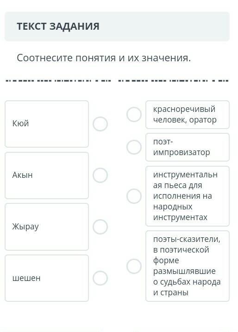The width and height of the screenshot is (238, 332).
Task: Click the поэты-сказители answer box
Action: coord(188,266)
